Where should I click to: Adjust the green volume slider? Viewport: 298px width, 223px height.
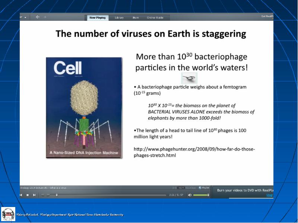click(201, 195)
